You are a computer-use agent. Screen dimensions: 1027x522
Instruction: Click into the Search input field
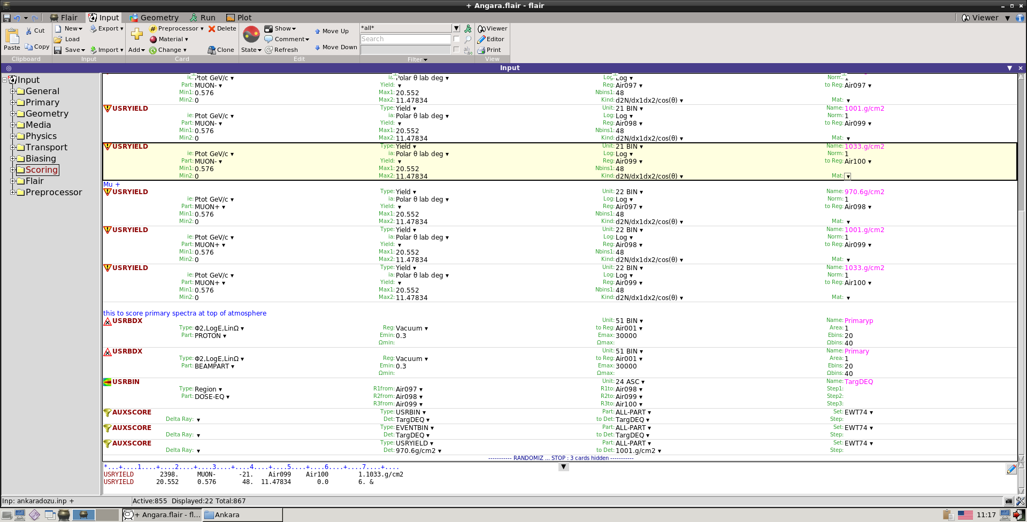[x=405, y=39]
